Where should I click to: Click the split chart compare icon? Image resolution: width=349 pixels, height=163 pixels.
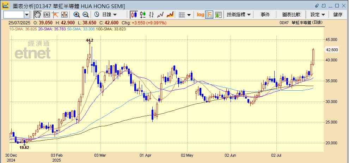click(x=64, y=15)
